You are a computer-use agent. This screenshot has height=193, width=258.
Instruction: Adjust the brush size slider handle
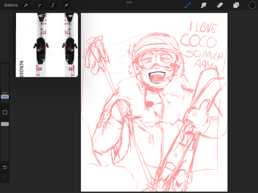click(x=5, y=97)
